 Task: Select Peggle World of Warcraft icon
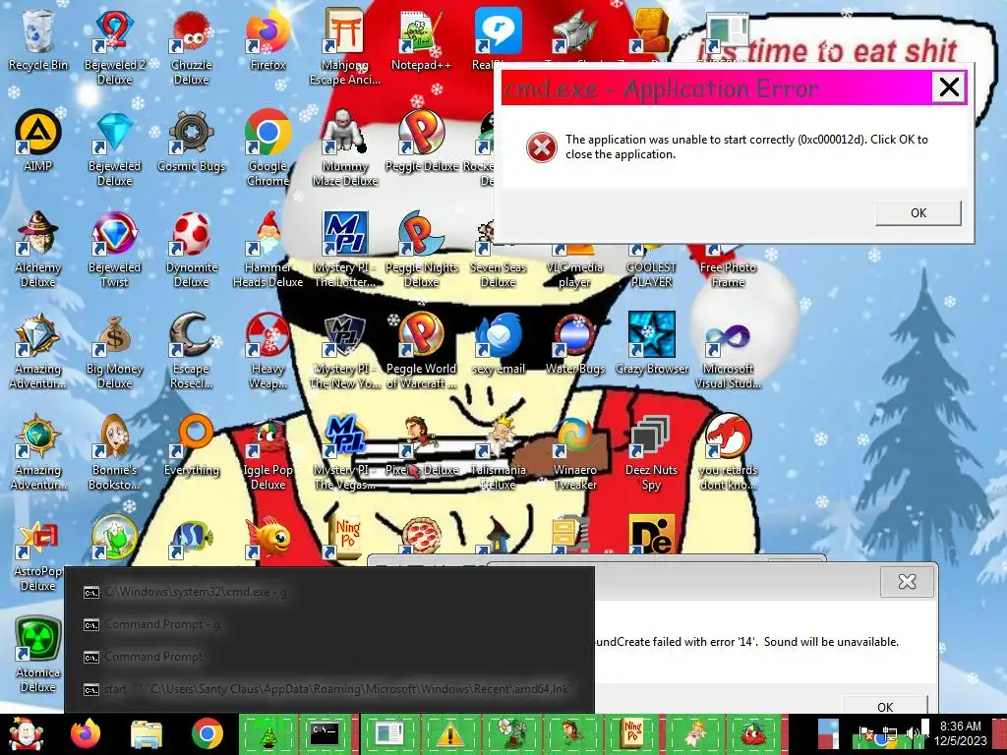(421, 352)
